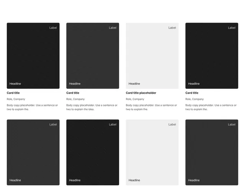Click Headline on rightmost bottom-row card
Viewport: 245px width, 187px height.
pyautogui.click(x=194, y=180)
